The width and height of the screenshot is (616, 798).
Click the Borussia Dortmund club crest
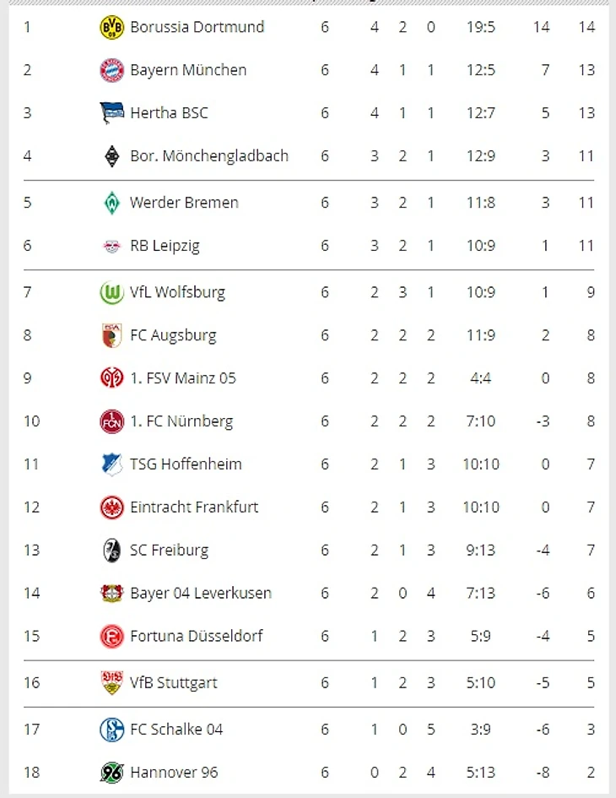coord(111,27)
